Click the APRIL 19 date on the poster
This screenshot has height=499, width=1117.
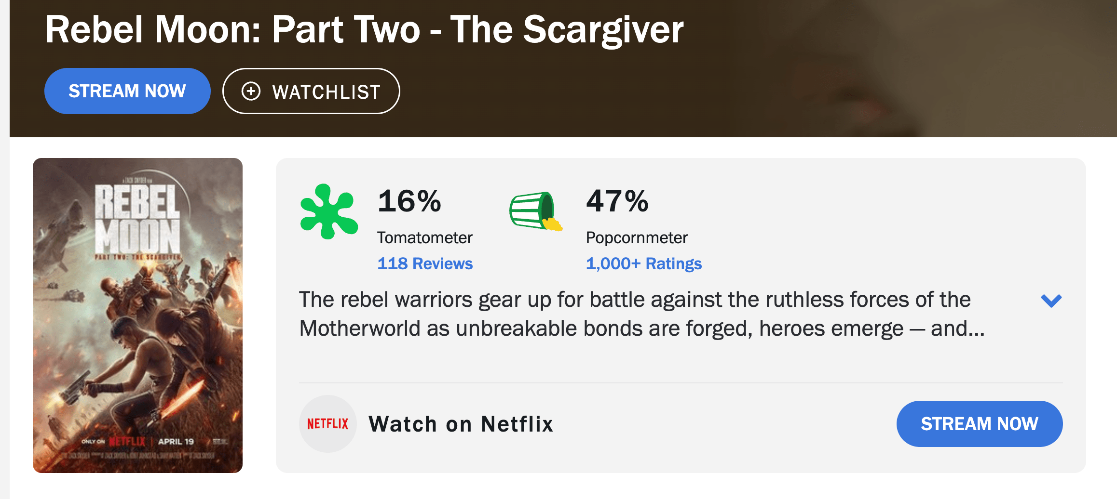(x=176, y=441)
